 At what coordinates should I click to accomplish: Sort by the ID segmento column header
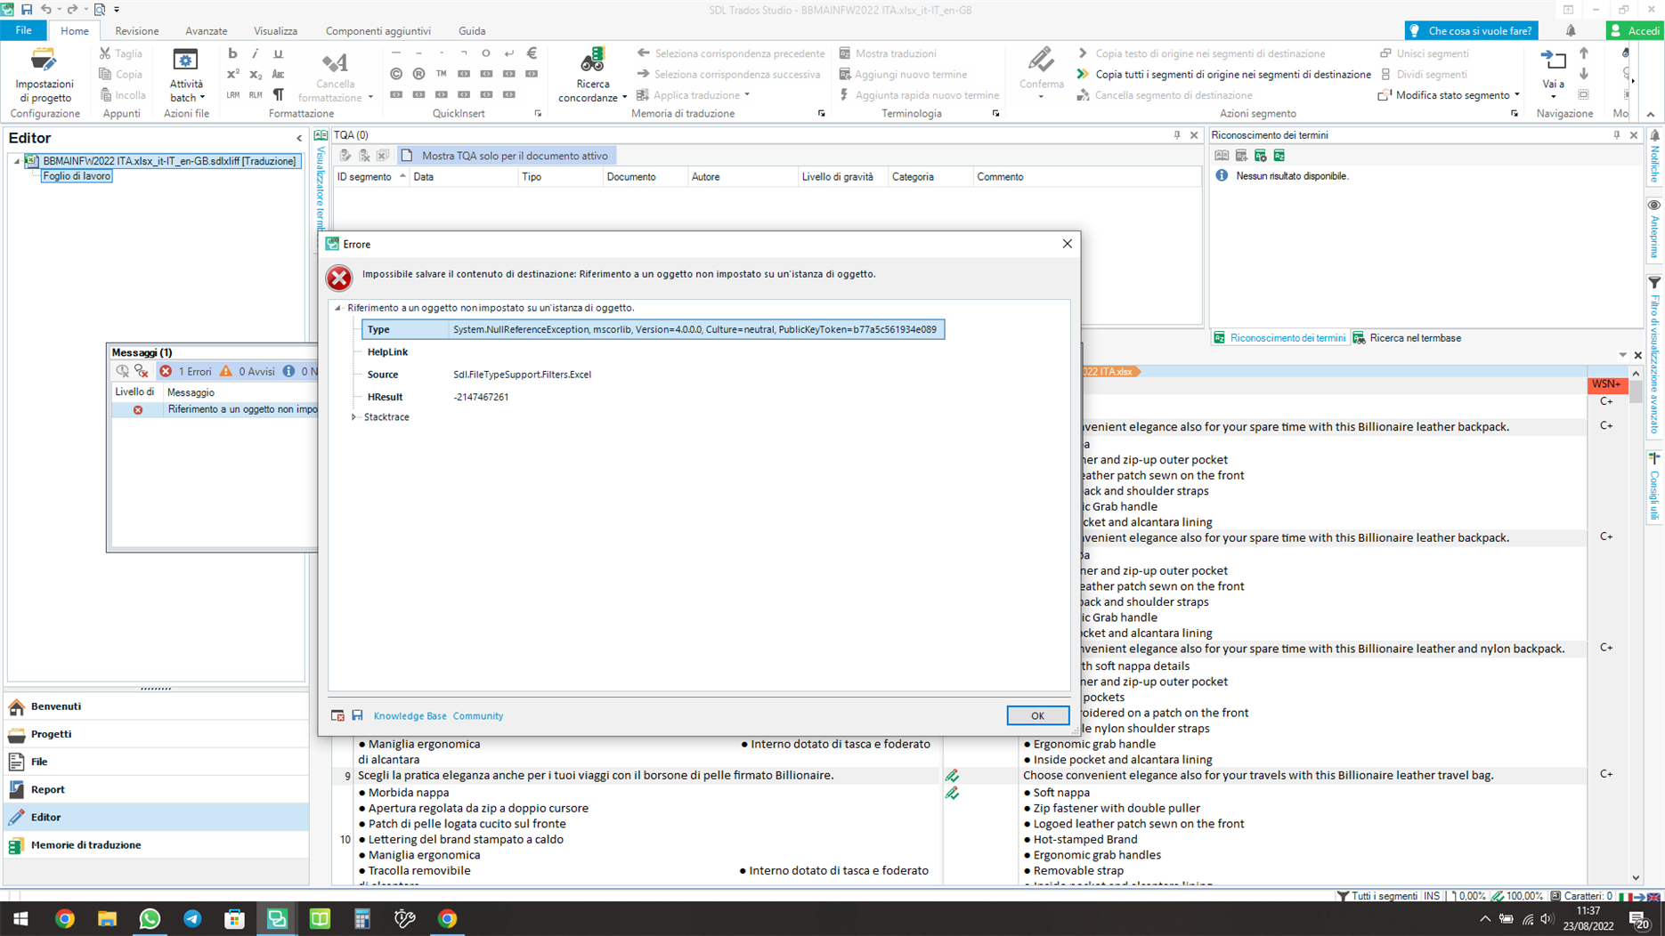(x=370, y=177)
